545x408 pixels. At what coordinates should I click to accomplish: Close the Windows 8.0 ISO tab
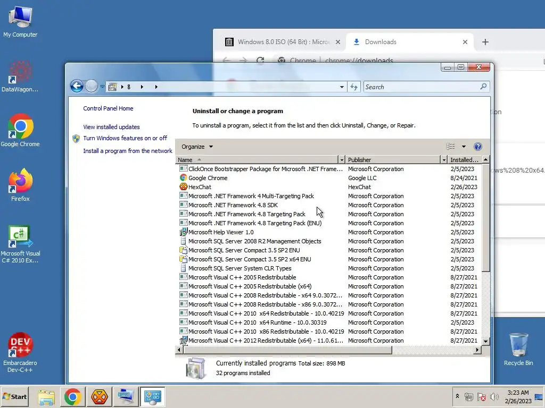pos(338,42)
